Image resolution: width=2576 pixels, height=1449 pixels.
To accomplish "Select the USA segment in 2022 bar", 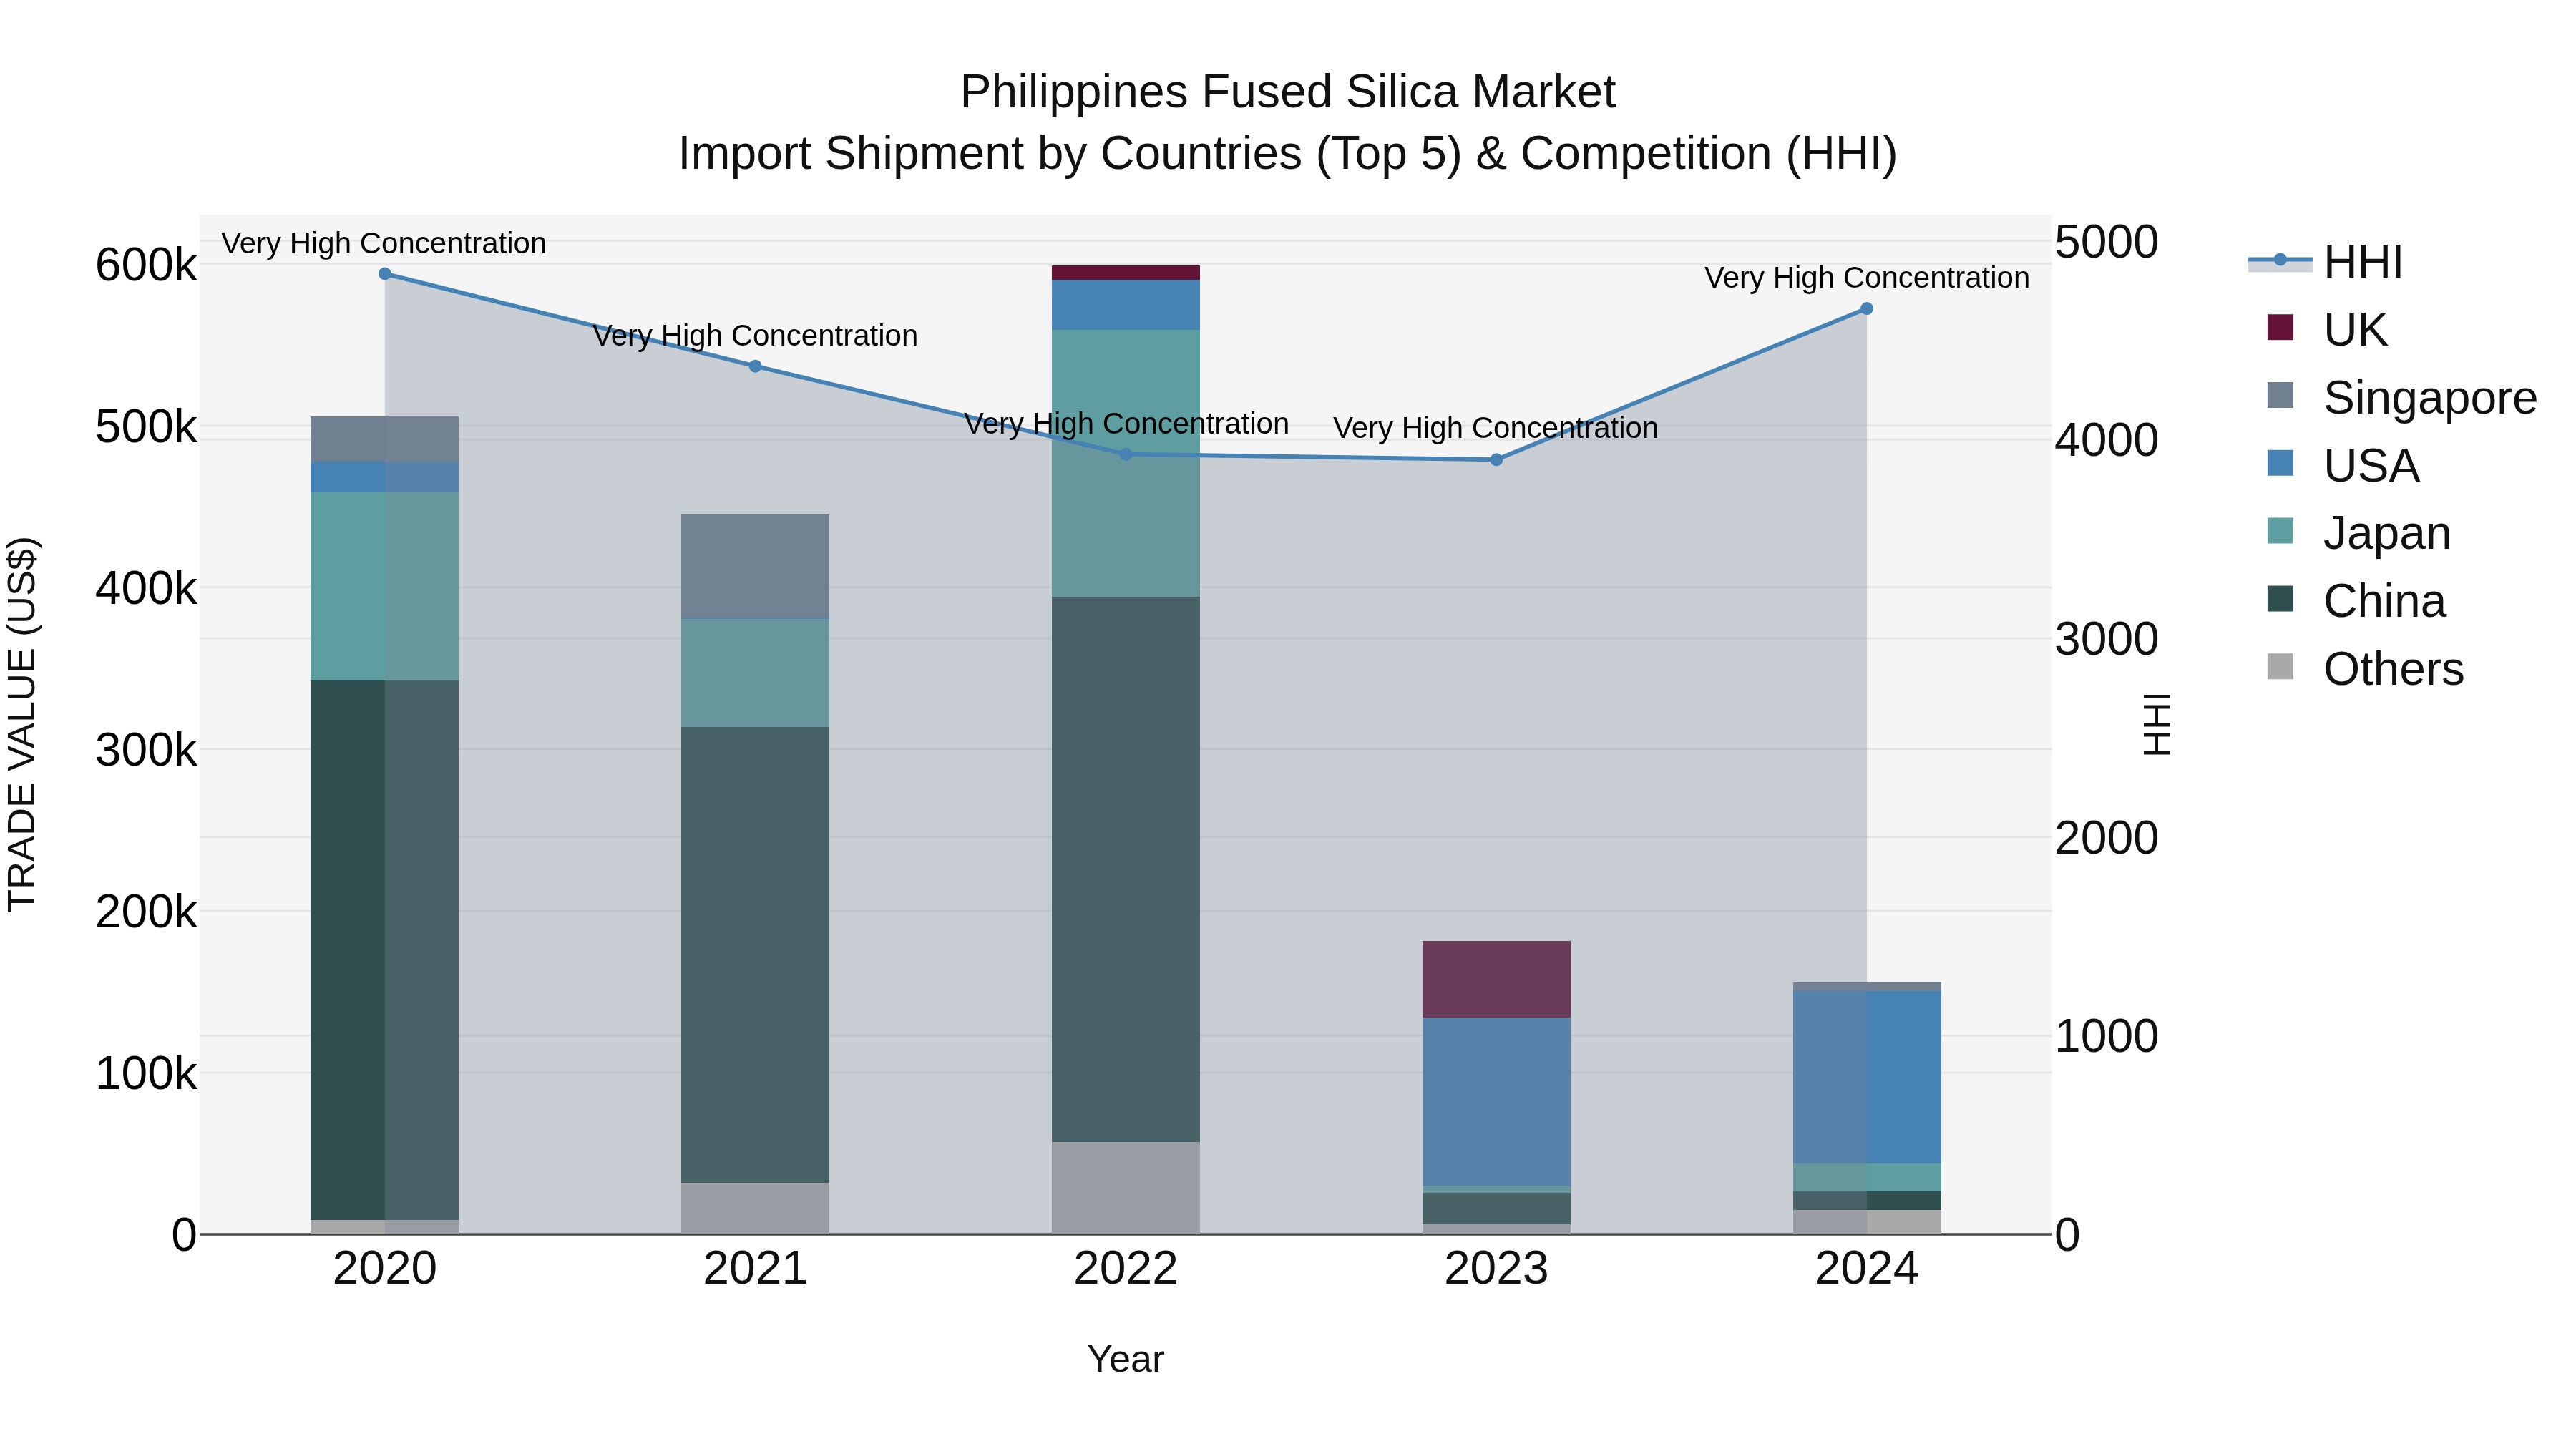I will 1126,305.
